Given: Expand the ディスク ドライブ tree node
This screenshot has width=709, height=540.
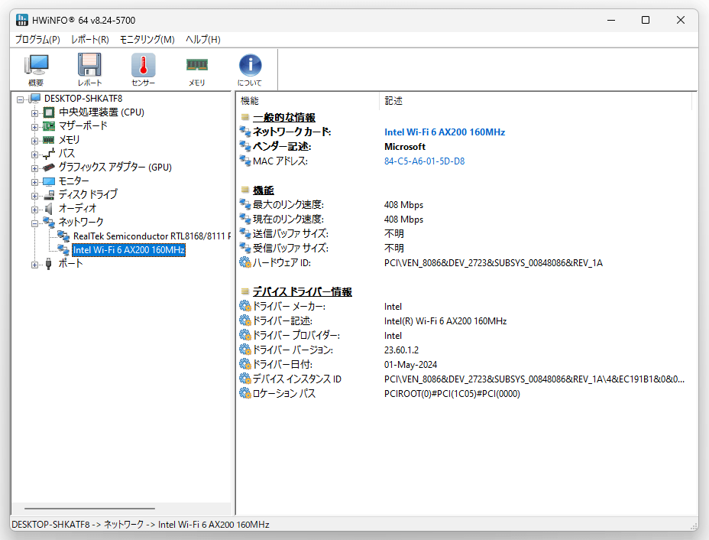Looking at the screenshot, I should click(34, 196).
